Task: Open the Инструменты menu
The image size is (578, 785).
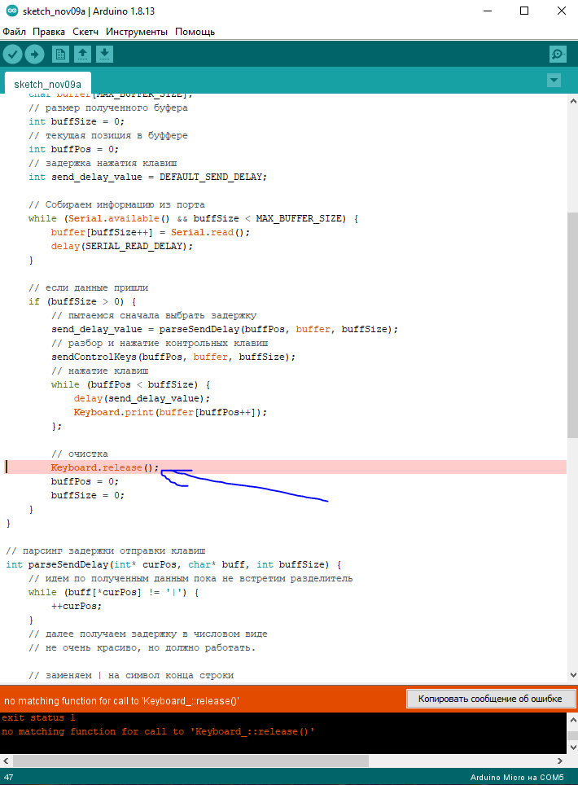Action: tap(137, 32)
